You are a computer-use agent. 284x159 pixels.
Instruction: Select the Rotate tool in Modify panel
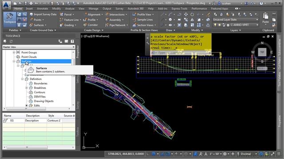192,15
